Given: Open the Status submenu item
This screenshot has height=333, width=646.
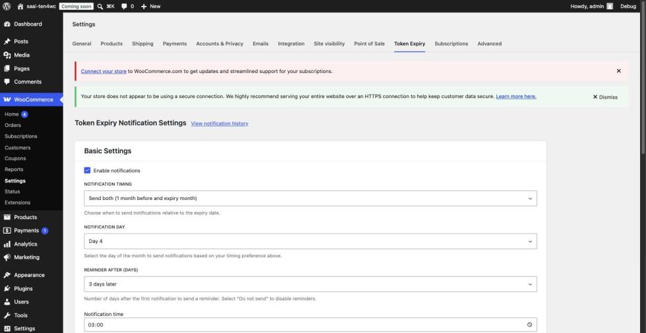Looking at the screenshot, I should click(x=13, y=192).
